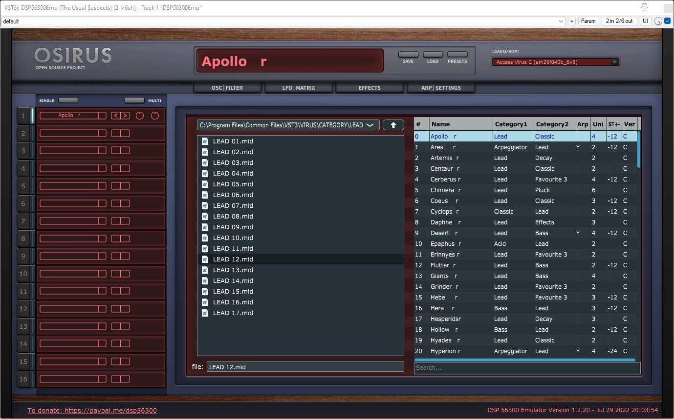Click the file icon of LEAD 05.mid
This screenshot has height=419, width=674.
[205, 184]
